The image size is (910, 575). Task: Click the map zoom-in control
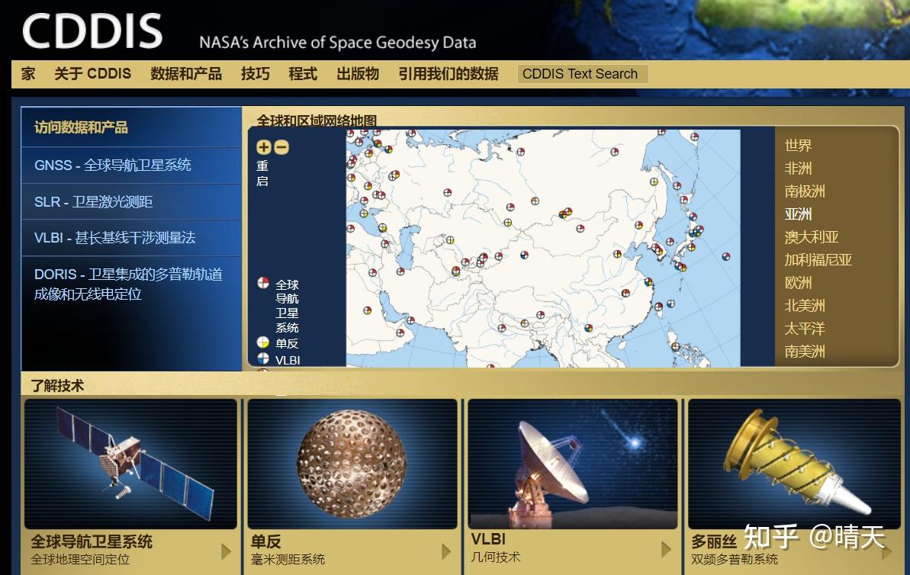(263, 147)
